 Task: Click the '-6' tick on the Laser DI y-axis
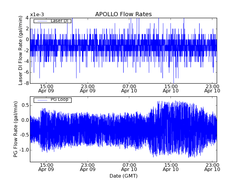click(x=27, y=72)
